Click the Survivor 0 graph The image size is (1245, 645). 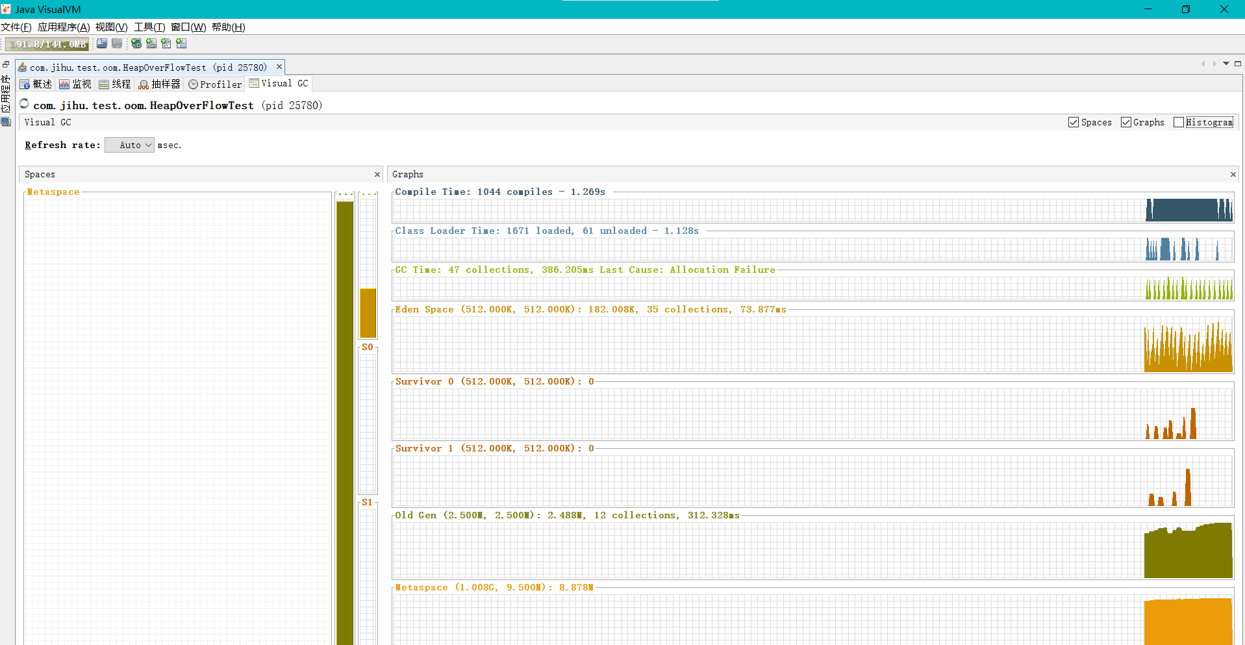(x=812, y=414)
